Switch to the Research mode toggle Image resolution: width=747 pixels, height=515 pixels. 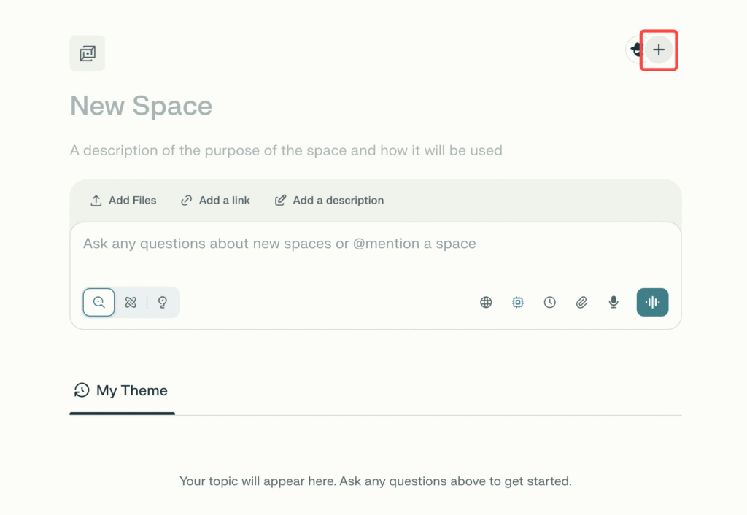click(x=131, y=302)
